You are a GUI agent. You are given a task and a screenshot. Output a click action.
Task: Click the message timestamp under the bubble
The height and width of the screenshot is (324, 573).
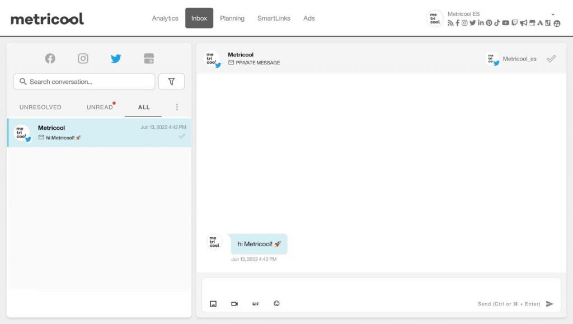click(254, 259)
